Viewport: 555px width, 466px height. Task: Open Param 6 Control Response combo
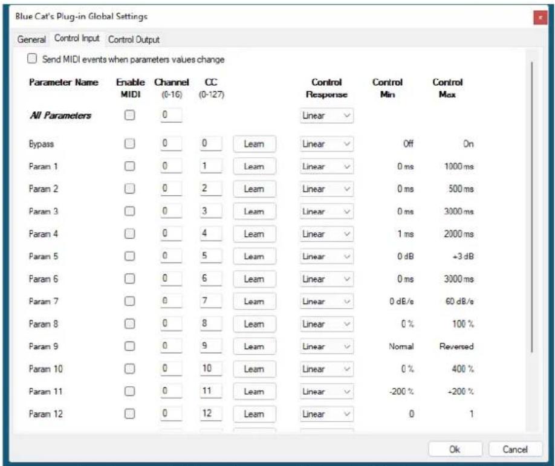click(326, 279)
